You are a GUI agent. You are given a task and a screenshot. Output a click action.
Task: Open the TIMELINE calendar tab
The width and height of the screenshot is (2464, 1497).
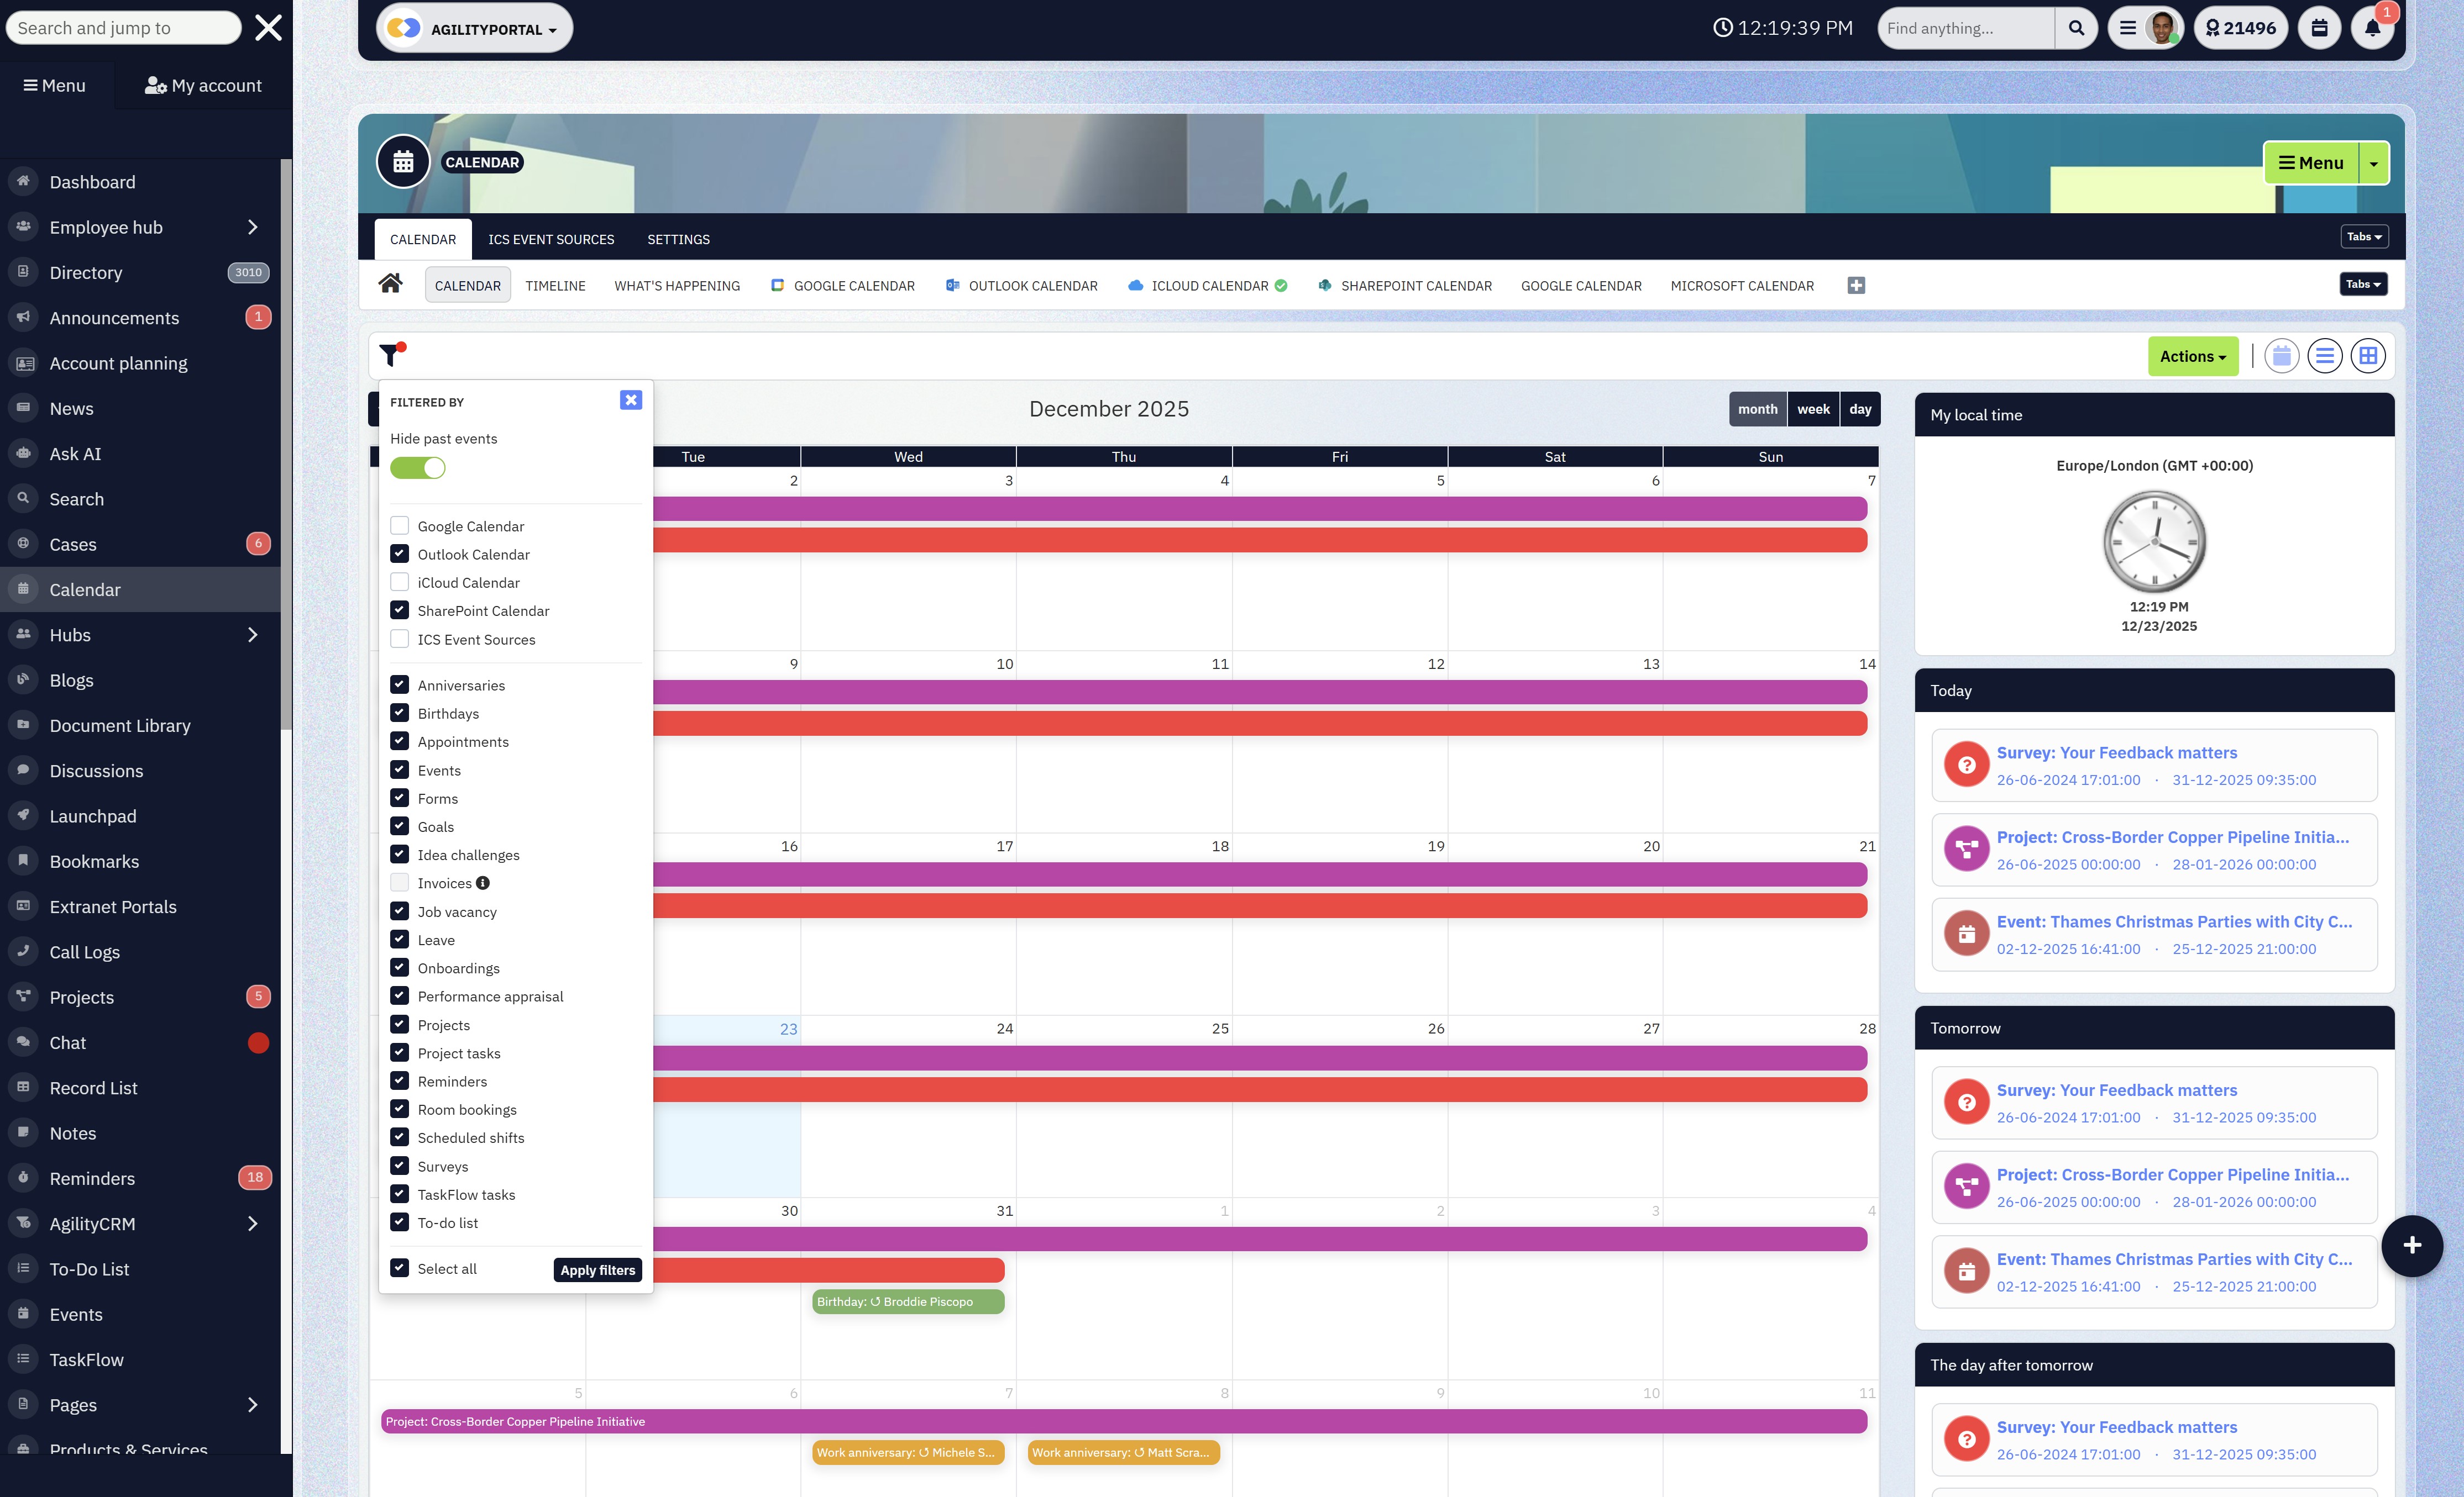(x=555, y=285)
